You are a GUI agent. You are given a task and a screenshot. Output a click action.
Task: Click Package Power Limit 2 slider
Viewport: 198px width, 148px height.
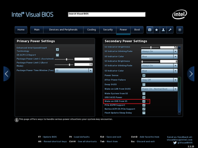[x=64, y=65]
